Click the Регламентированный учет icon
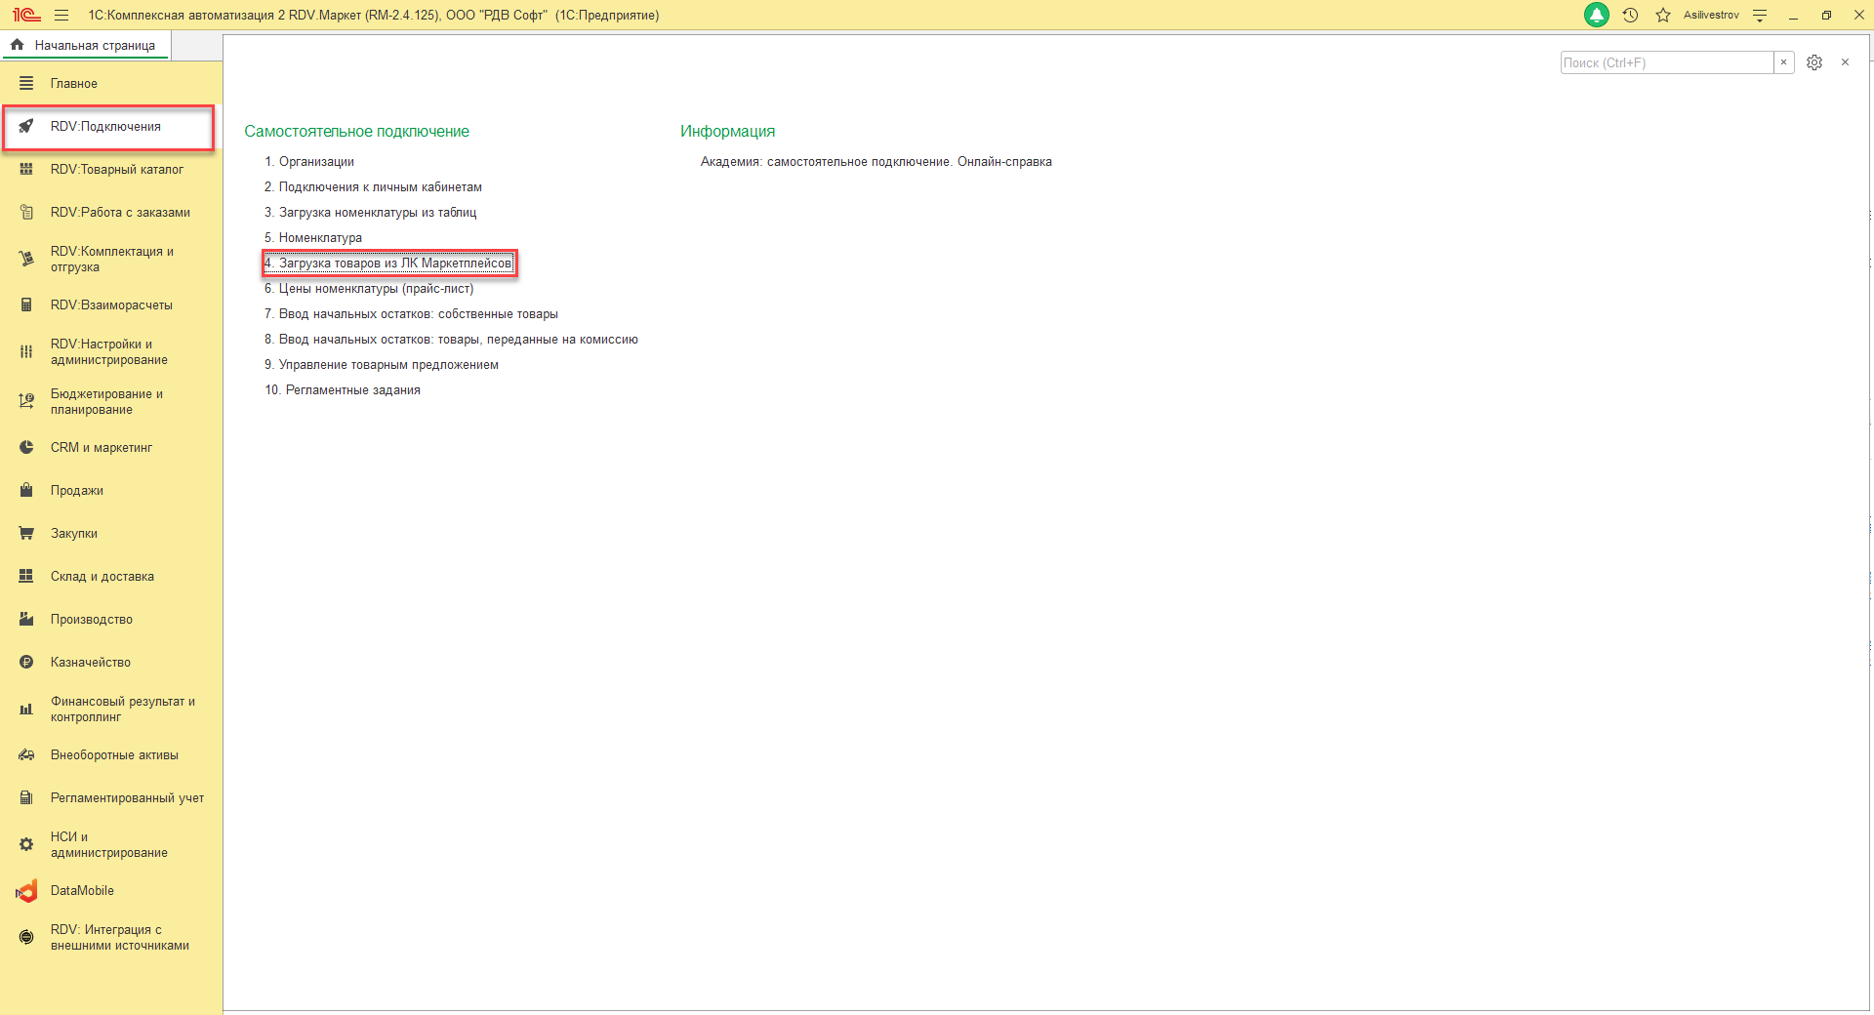1874x1015 pixels. point(26,797)
